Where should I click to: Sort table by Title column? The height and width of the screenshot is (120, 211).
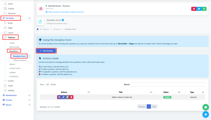click(x=120, y=92)
